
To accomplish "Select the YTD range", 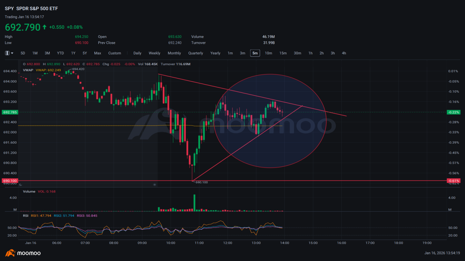I will [60, 53].
